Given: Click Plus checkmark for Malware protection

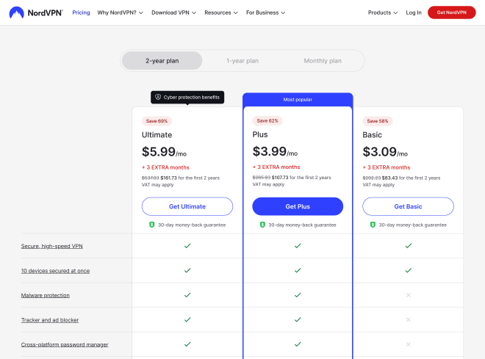Looking at the screenshot, I should (x=298, y=295).
